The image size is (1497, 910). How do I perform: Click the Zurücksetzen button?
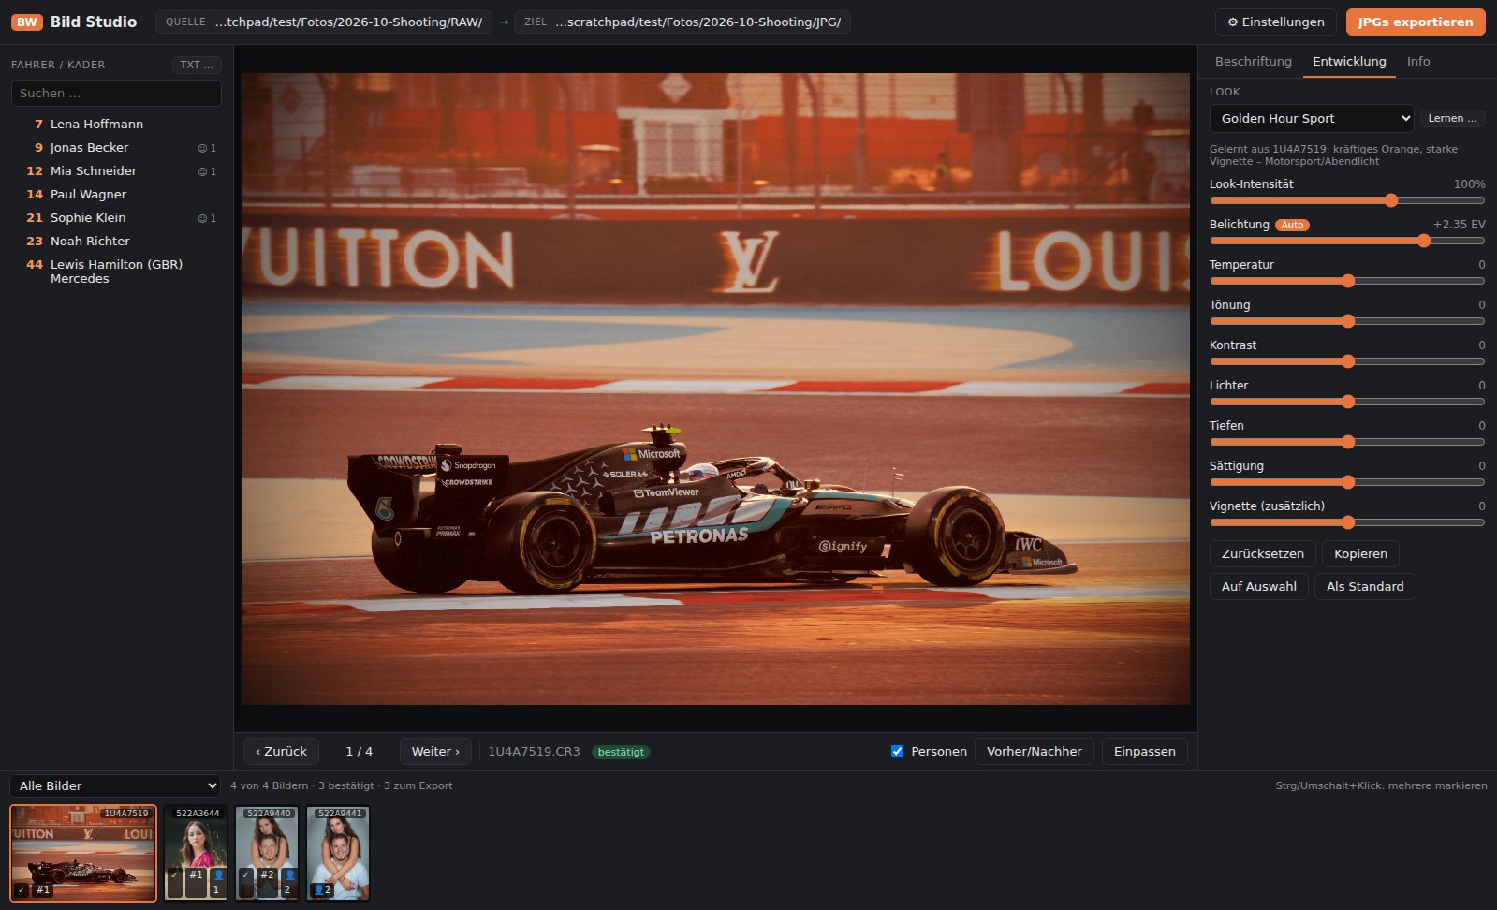coord(1262,553)
